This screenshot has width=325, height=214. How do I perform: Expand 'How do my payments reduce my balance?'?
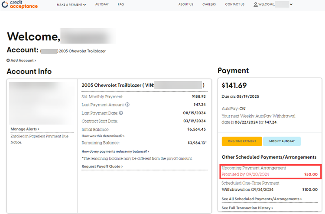[x=115, y=151]
